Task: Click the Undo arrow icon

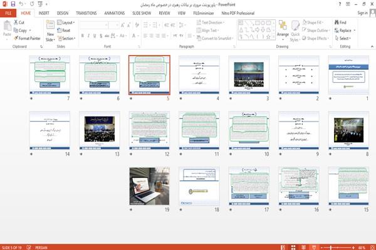Action: (21, 4)
